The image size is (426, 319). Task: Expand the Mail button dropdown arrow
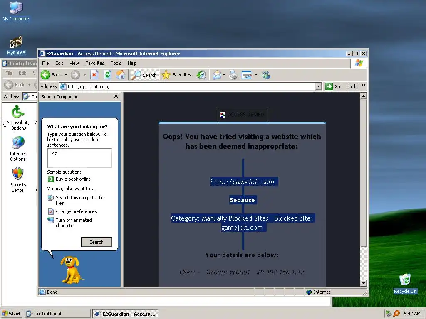coord(224,75)
